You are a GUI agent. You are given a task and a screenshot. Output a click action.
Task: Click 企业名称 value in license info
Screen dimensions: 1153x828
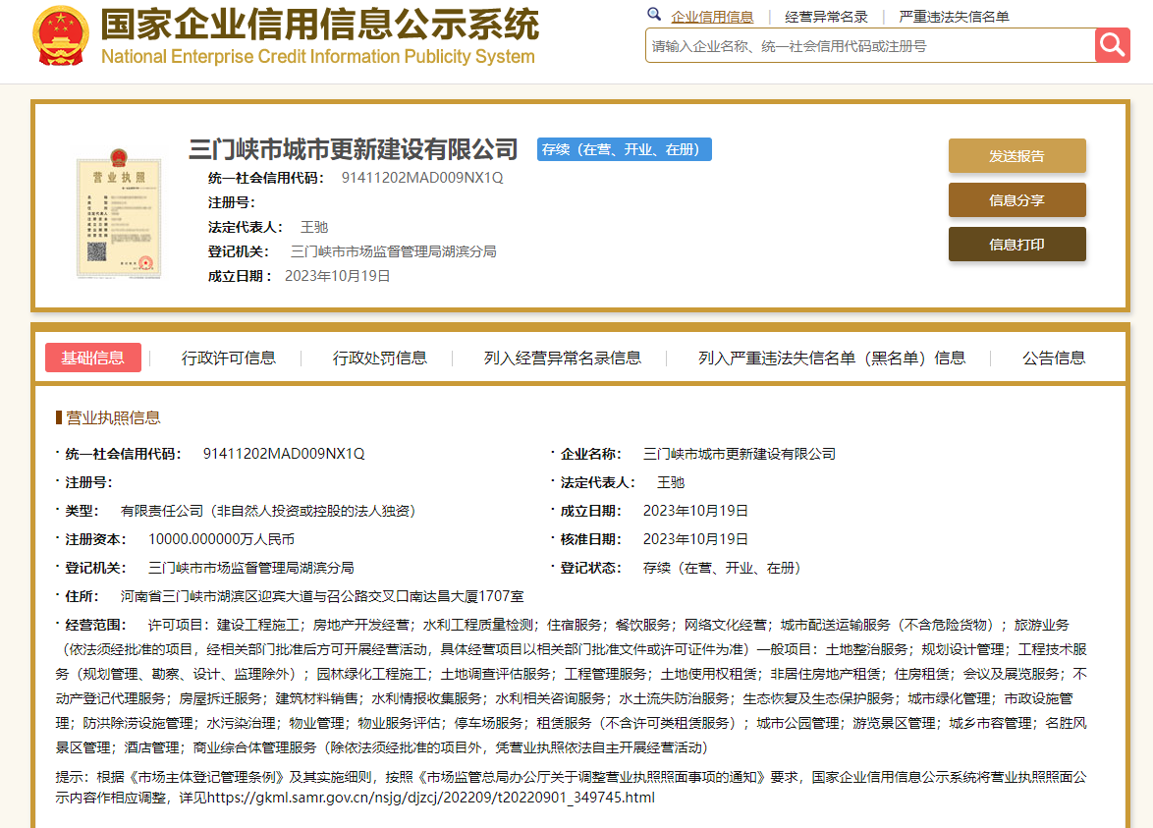(x=739, y=454)
